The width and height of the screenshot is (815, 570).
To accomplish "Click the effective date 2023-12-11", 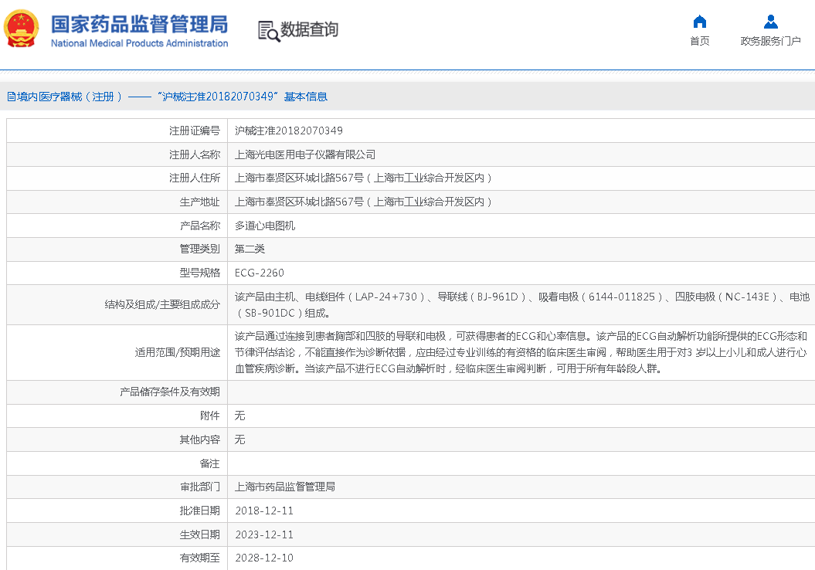I will [x=264, y=534].
